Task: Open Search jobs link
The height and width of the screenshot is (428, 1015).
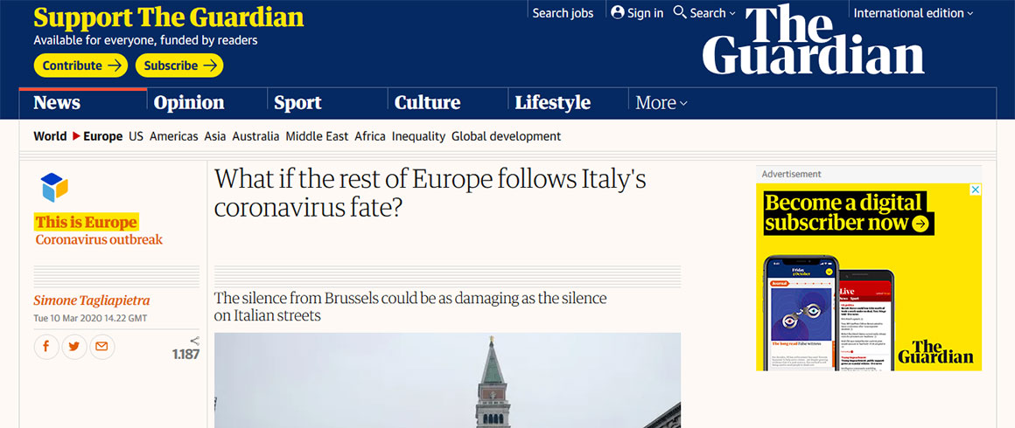Action: tap(563, 13)
